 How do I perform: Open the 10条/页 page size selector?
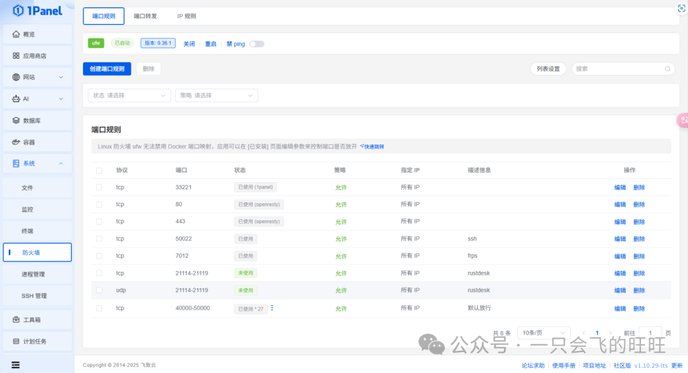tap(544, 333)
